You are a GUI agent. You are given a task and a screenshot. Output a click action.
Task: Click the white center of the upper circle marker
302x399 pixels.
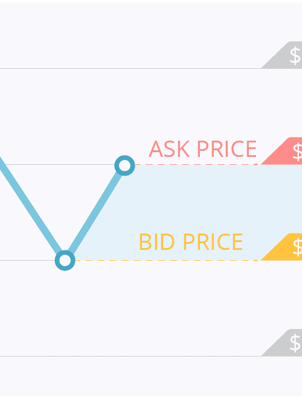124,165
